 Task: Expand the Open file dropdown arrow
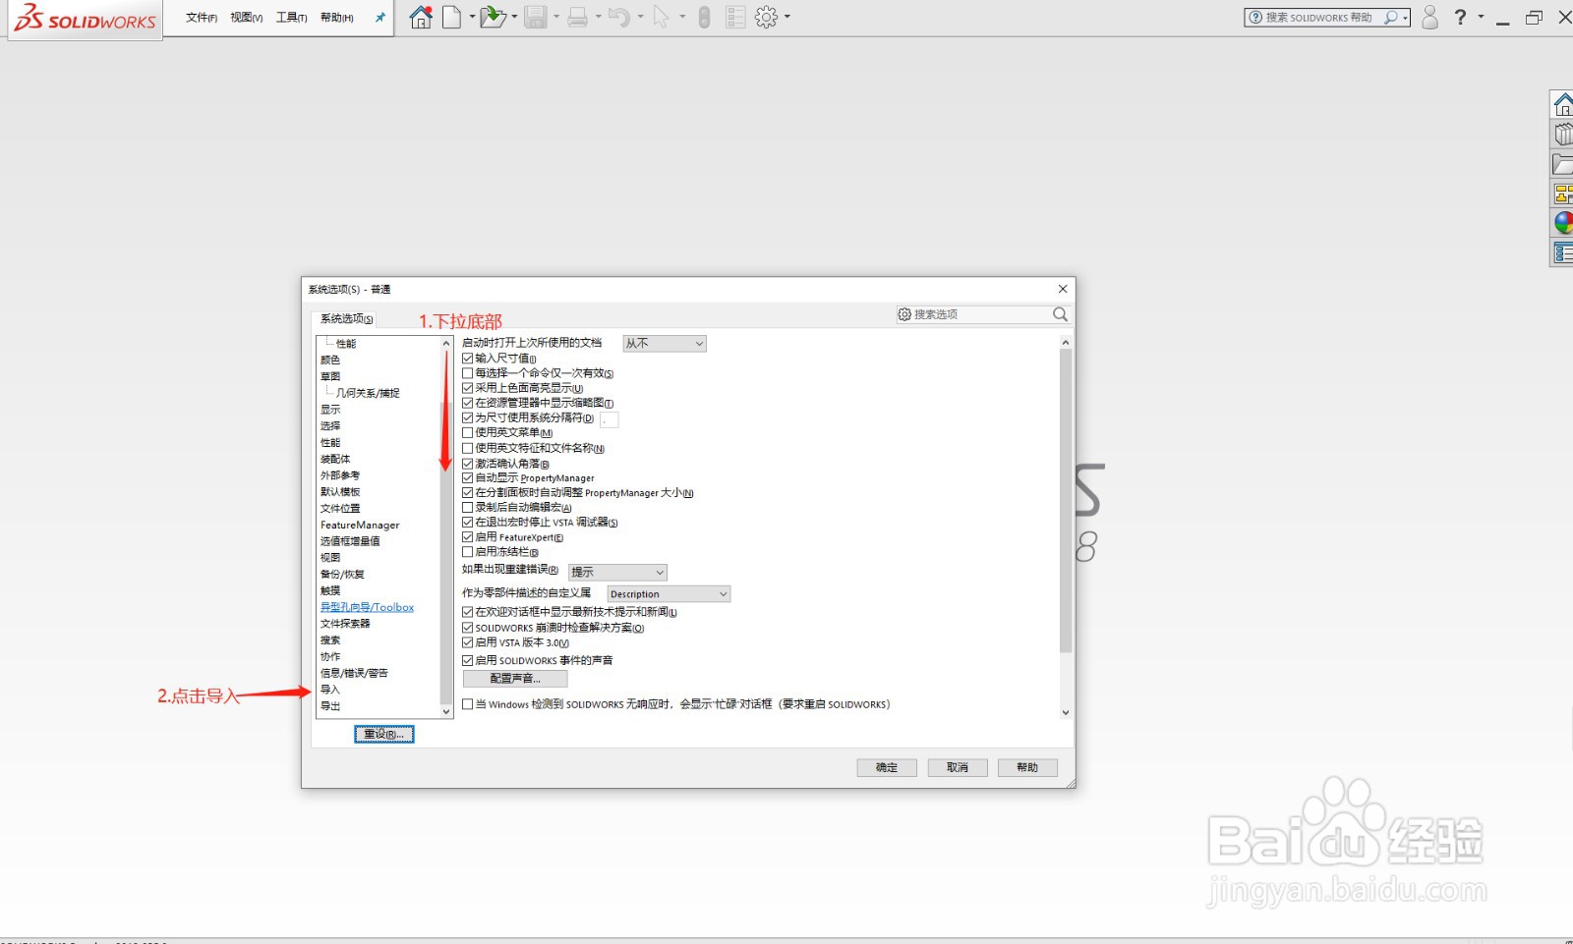[513, 17]
